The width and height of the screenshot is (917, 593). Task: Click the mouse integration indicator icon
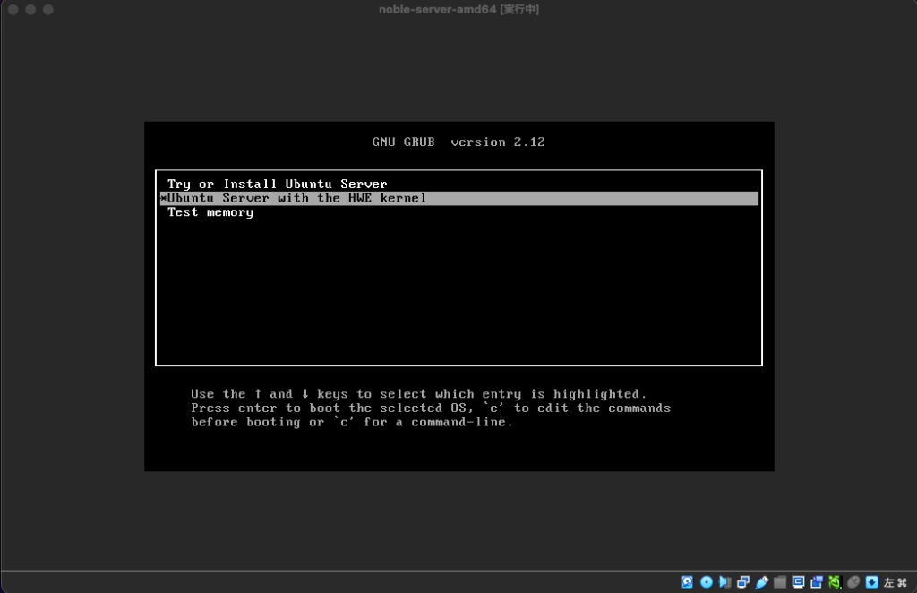[853, 582]
